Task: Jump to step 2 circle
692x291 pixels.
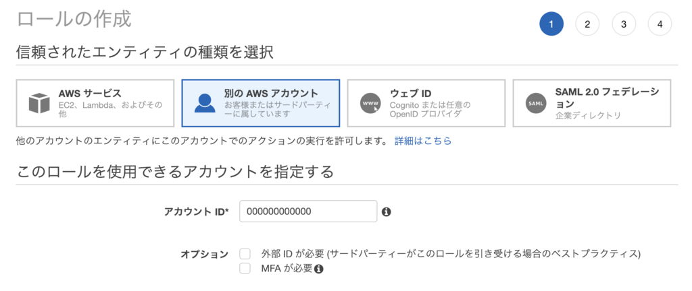Action: pyautogui.click(x=587, y=24)
